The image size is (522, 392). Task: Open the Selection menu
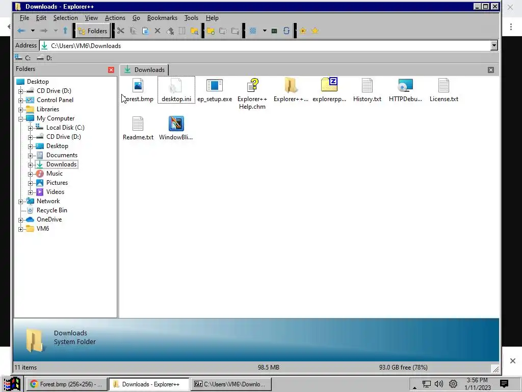click(65, 18)
